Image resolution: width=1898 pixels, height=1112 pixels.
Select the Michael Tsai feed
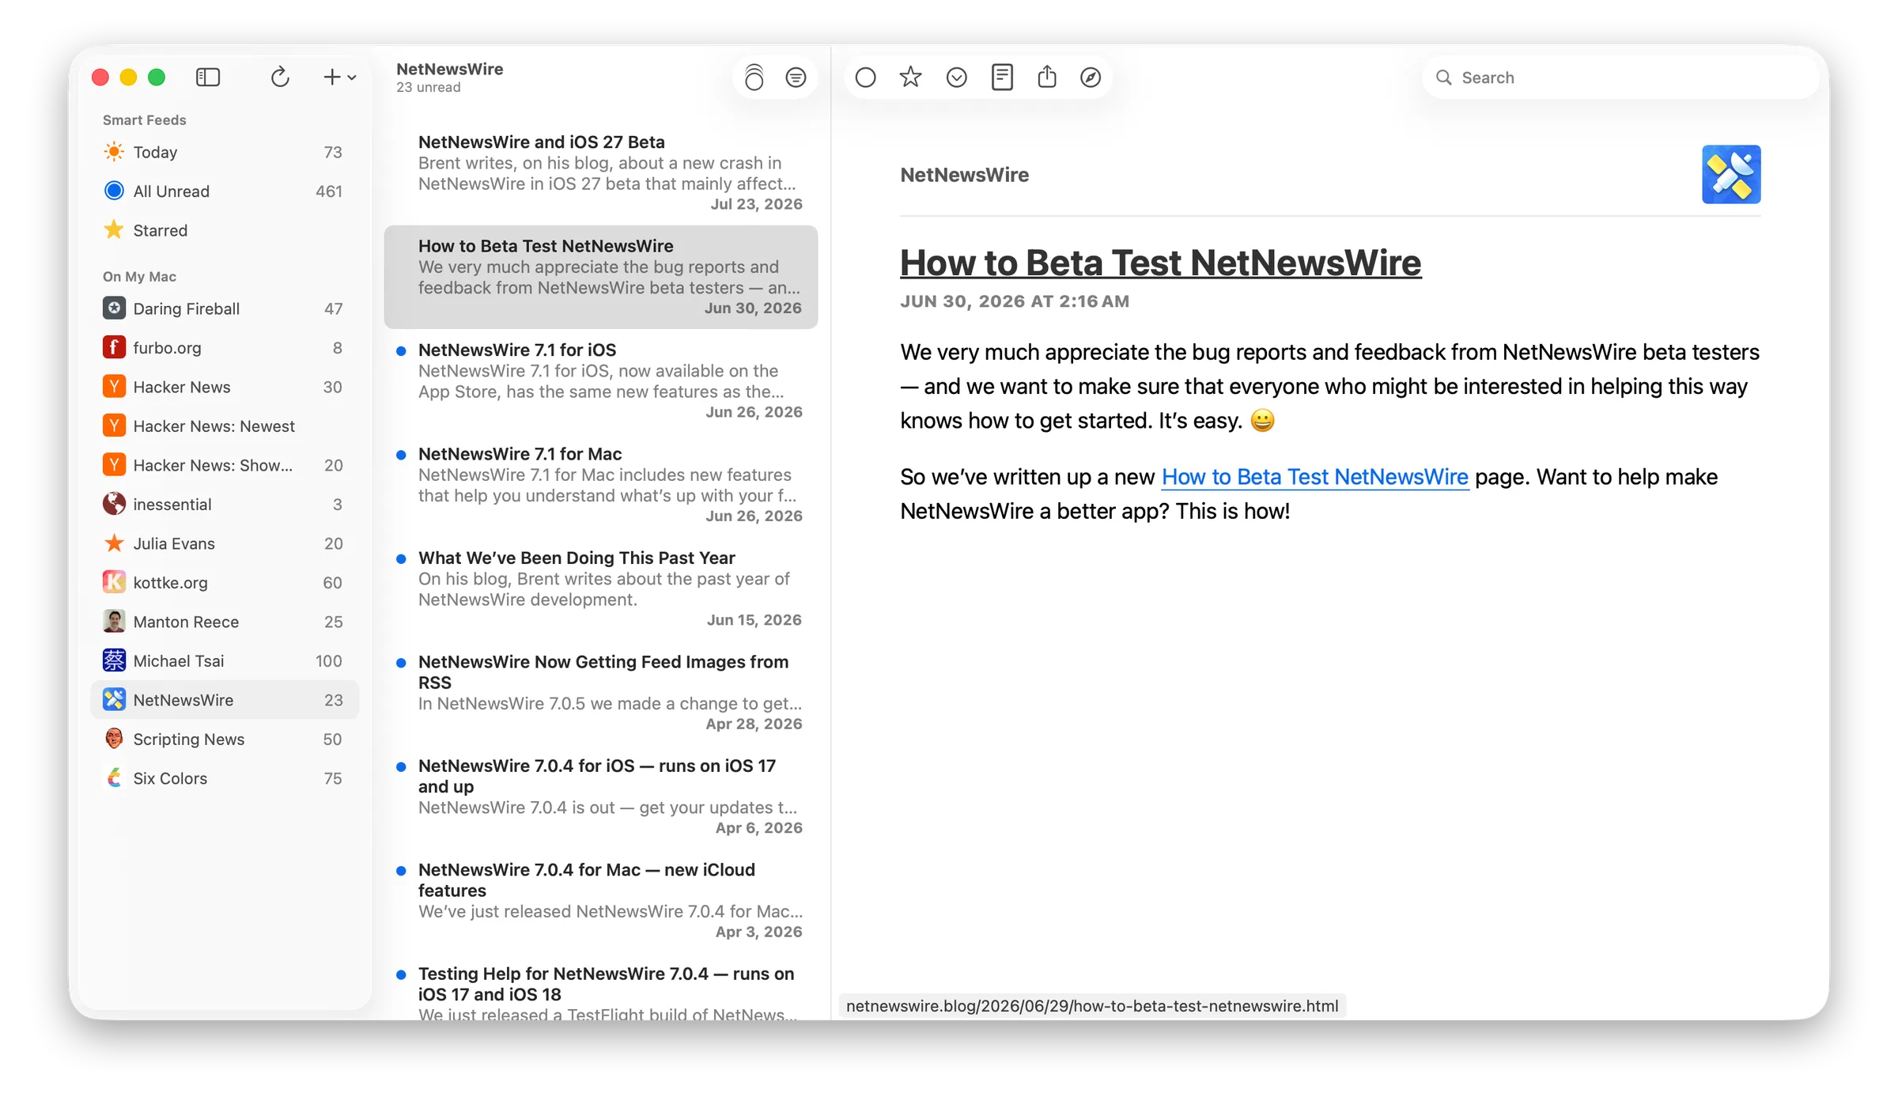[225, 661]
